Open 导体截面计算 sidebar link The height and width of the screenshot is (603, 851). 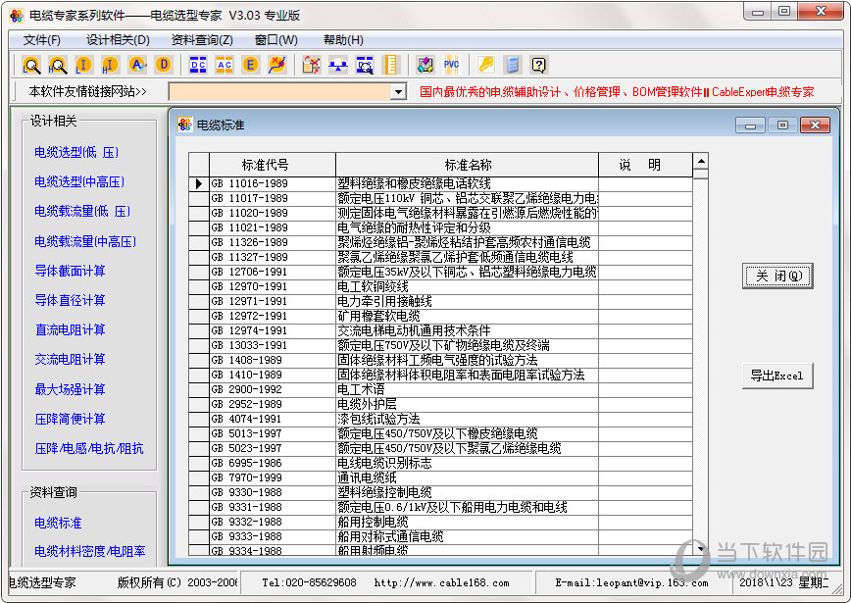70,271
